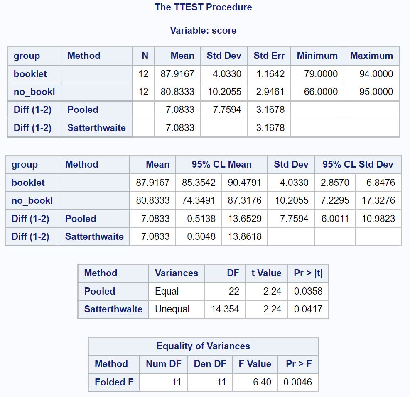Screen dimensions: 410x397
Task: Click the '95% CL Mean' header
Action: tap(221, 164)
